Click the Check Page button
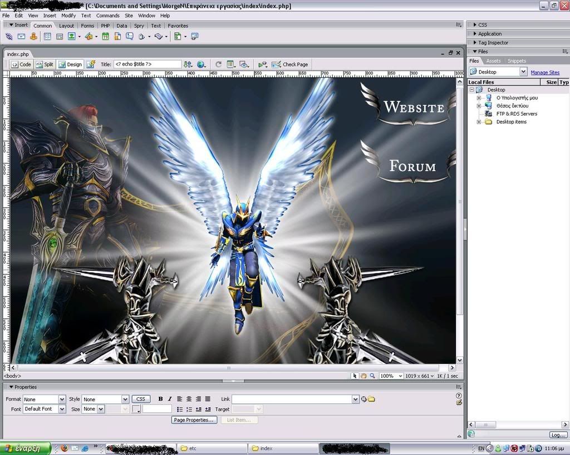Screen dimensions: 570x455 [x=289, y=64]
